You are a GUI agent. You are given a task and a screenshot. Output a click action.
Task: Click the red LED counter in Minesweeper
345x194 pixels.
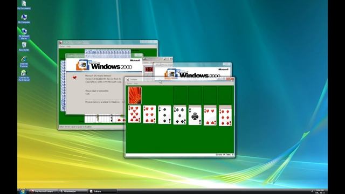pos(149,70)
